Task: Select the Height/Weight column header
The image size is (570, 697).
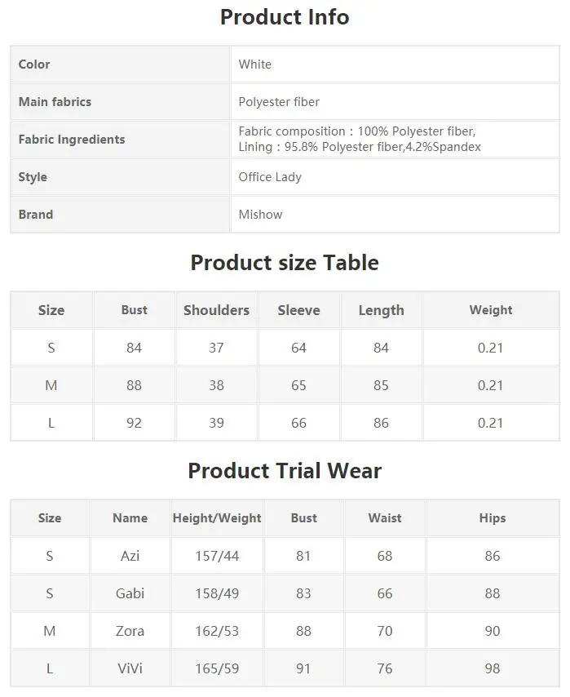Action: (x=217, y=518)
